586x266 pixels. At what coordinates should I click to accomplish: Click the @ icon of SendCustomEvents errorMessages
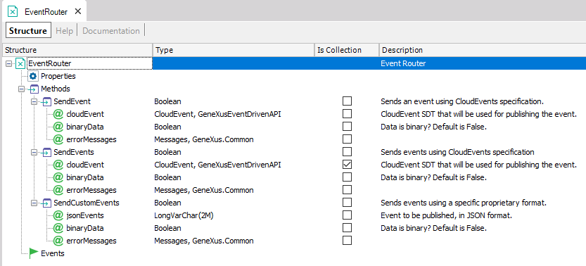click(x=58, y=241)
